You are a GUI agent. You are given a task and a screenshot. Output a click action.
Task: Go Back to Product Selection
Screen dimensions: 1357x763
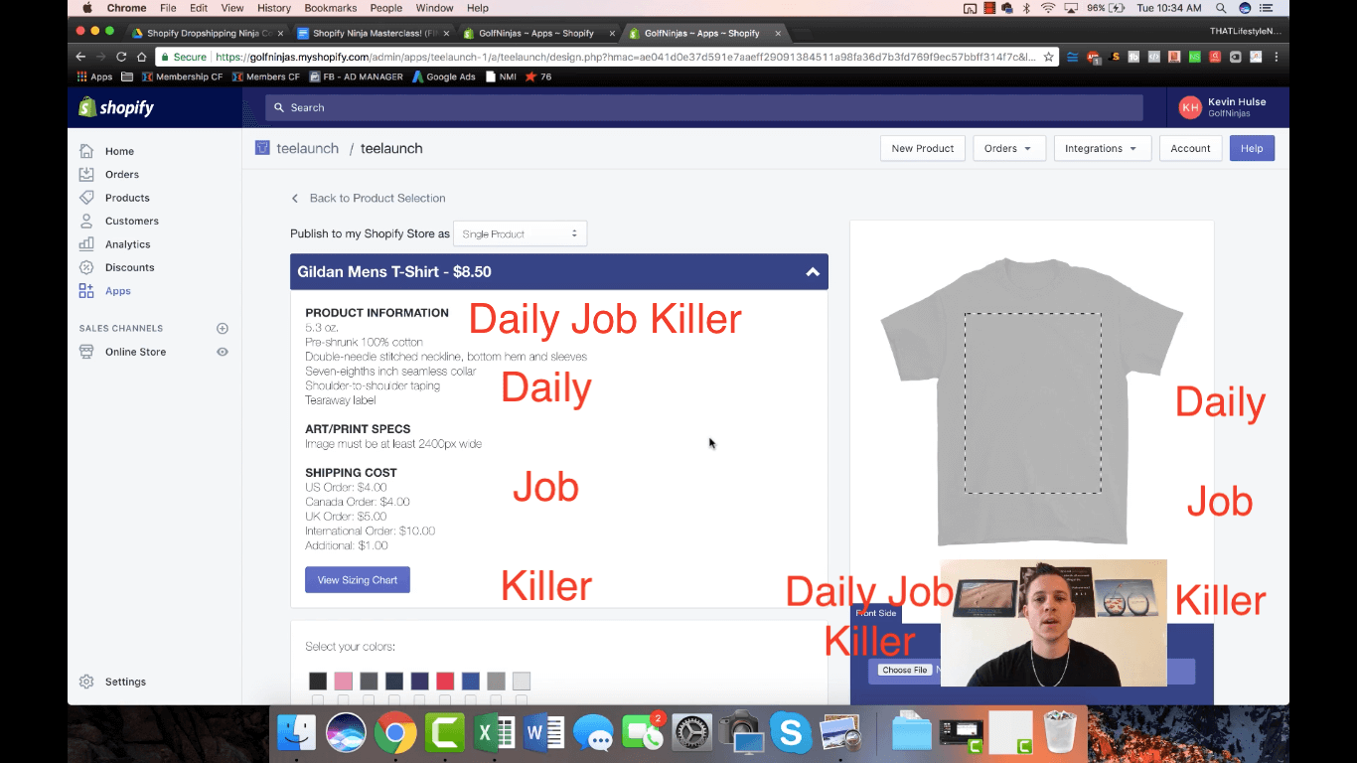click(369, 198)
